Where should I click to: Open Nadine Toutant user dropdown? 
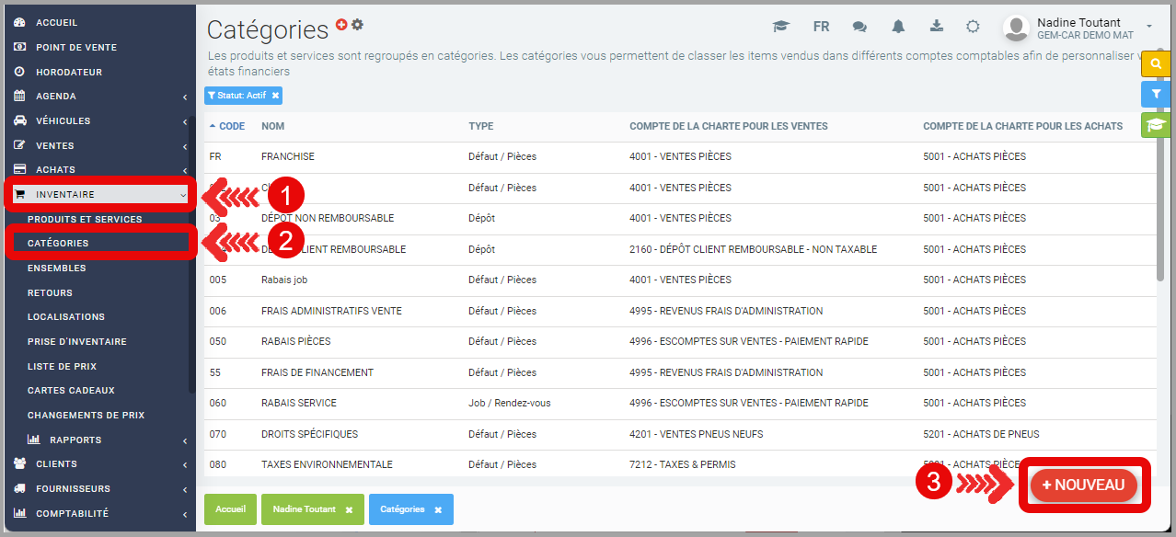click(x=1148, y=26)
